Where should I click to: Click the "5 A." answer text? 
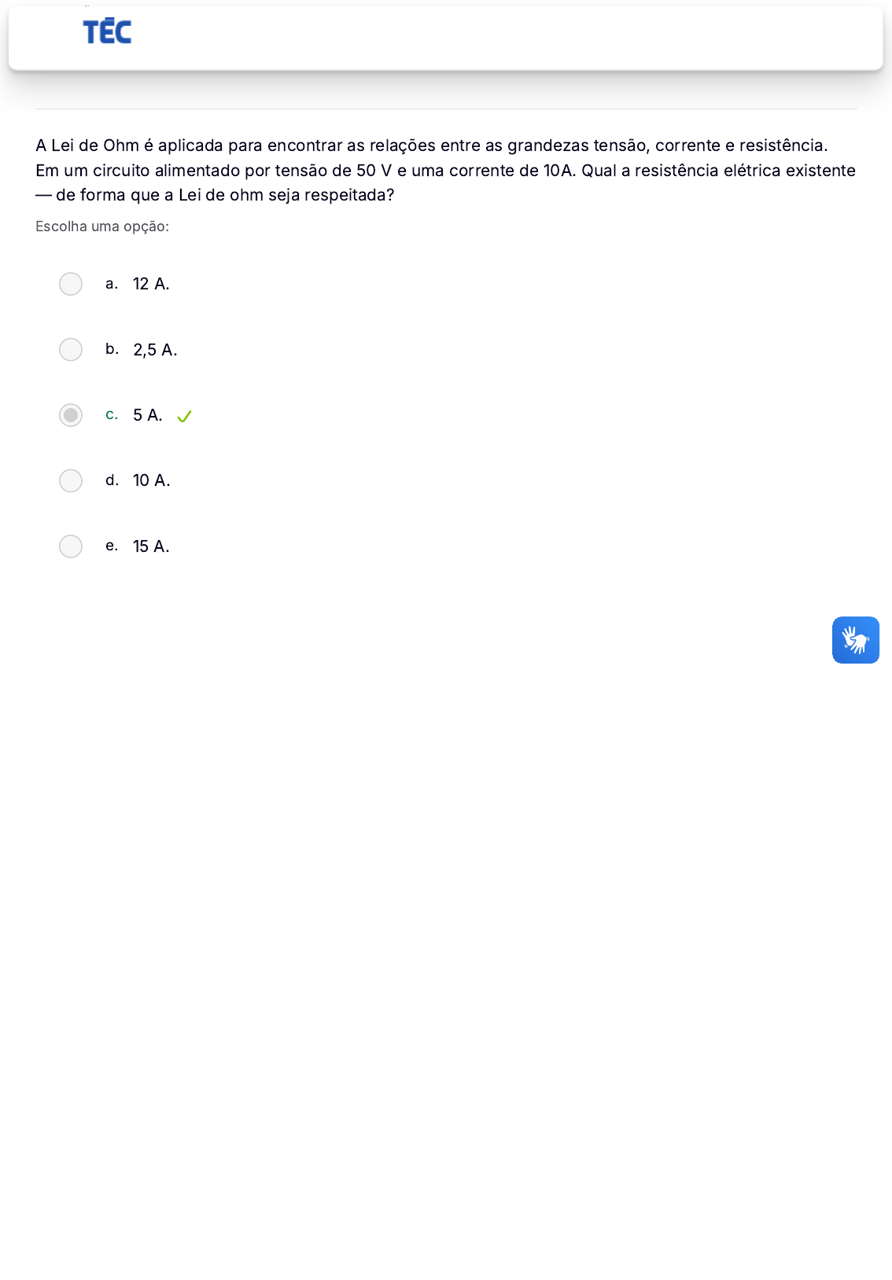(x=148, y=415)
